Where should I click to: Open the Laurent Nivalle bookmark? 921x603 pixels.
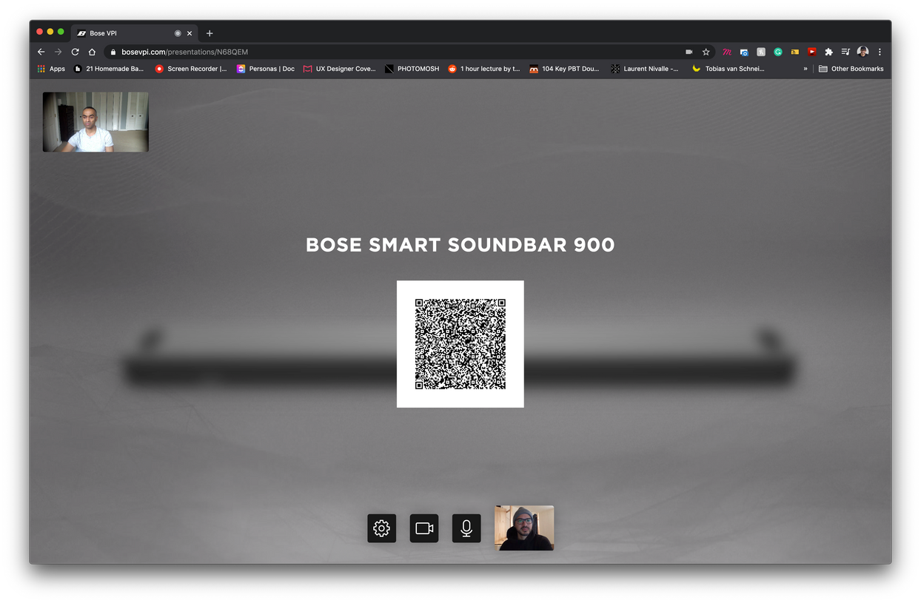click(644, 69)
